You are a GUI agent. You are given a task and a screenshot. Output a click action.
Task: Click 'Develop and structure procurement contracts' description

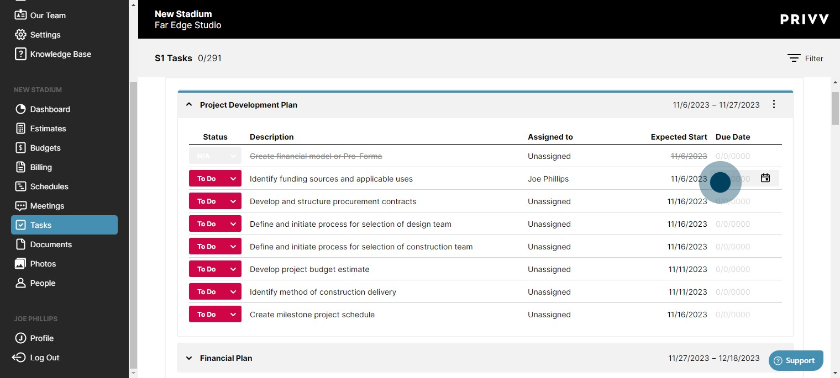coord(333,201)
